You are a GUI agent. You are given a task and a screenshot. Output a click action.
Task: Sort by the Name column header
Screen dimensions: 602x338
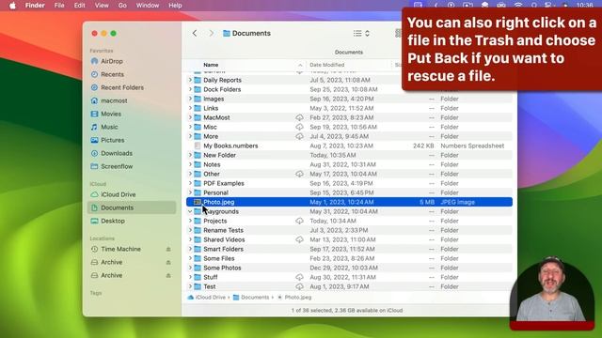click(x=211, y=65)
